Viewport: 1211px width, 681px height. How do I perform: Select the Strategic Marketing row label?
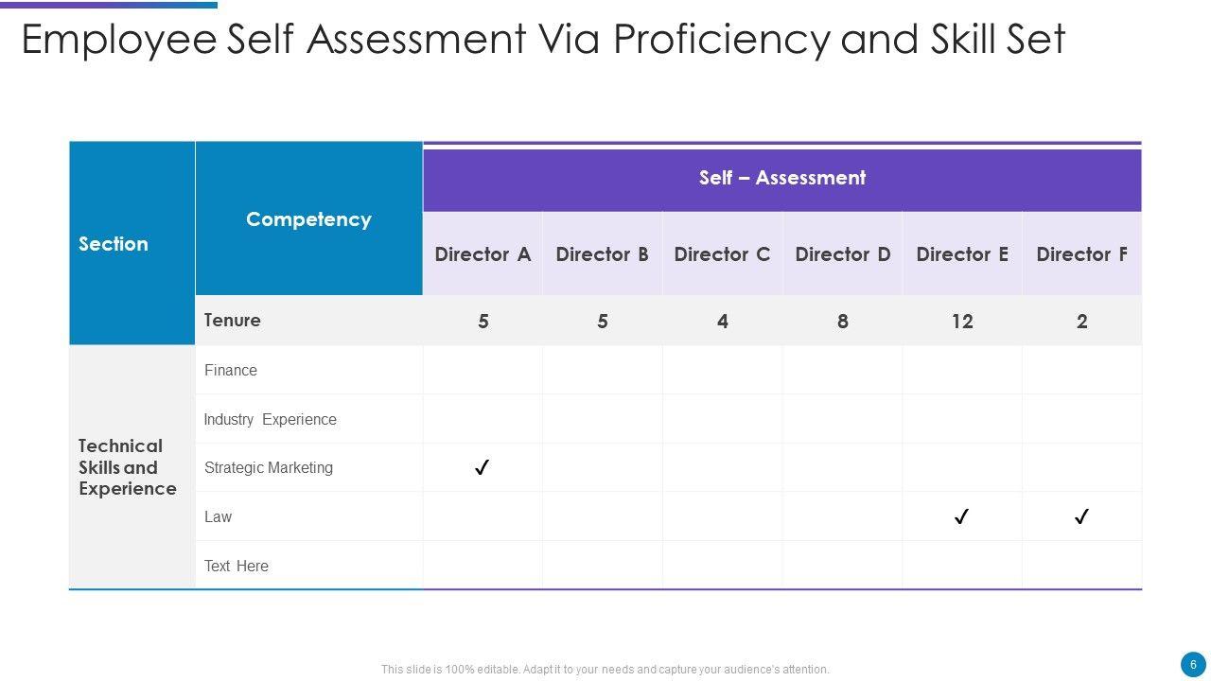tap(269, 468)
